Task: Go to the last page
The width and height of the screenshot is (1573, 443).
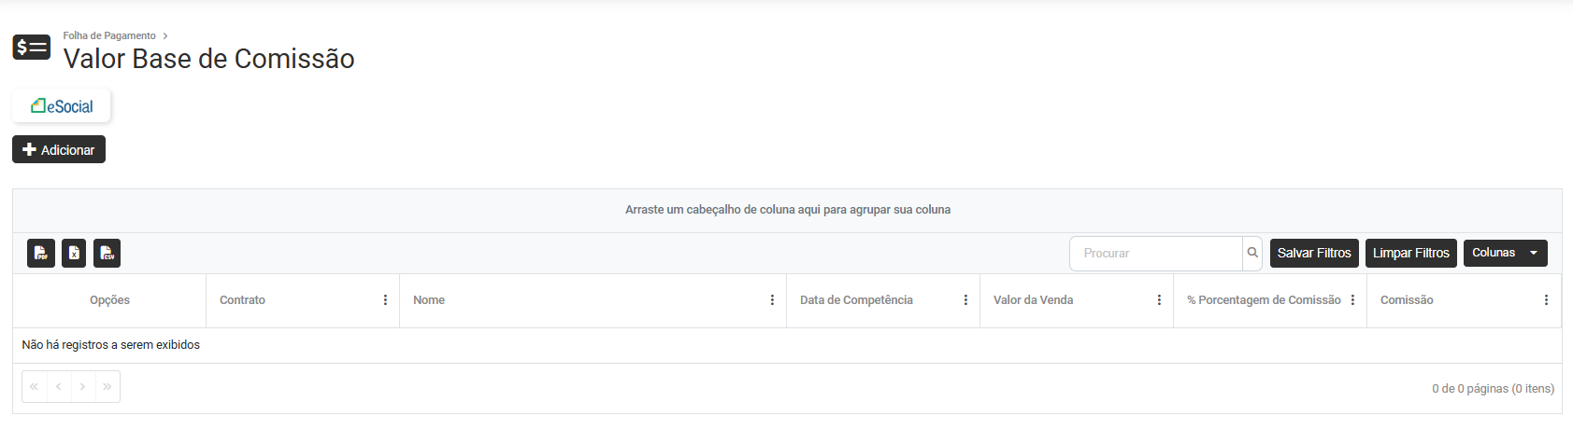Action: 107,387
